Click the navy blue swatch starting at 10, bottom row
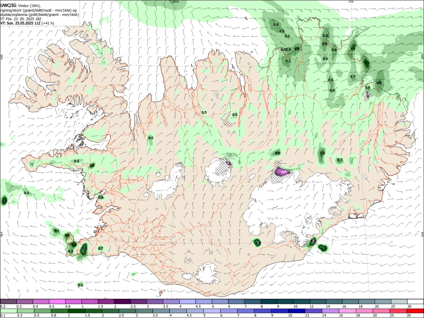424x318 pixels. (x=296, y=311)
